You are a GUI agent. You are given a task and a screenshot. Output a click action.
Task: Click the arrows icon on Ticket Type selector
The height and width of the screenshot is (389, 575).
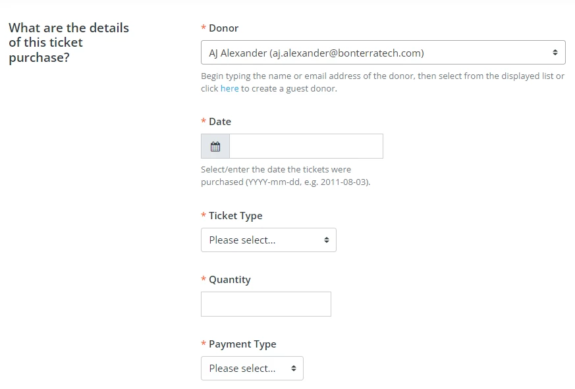pos(325,240)
